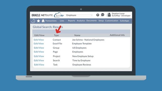Click the user role avatar icon
Viewport: 162px width, 91px height.
109,15
